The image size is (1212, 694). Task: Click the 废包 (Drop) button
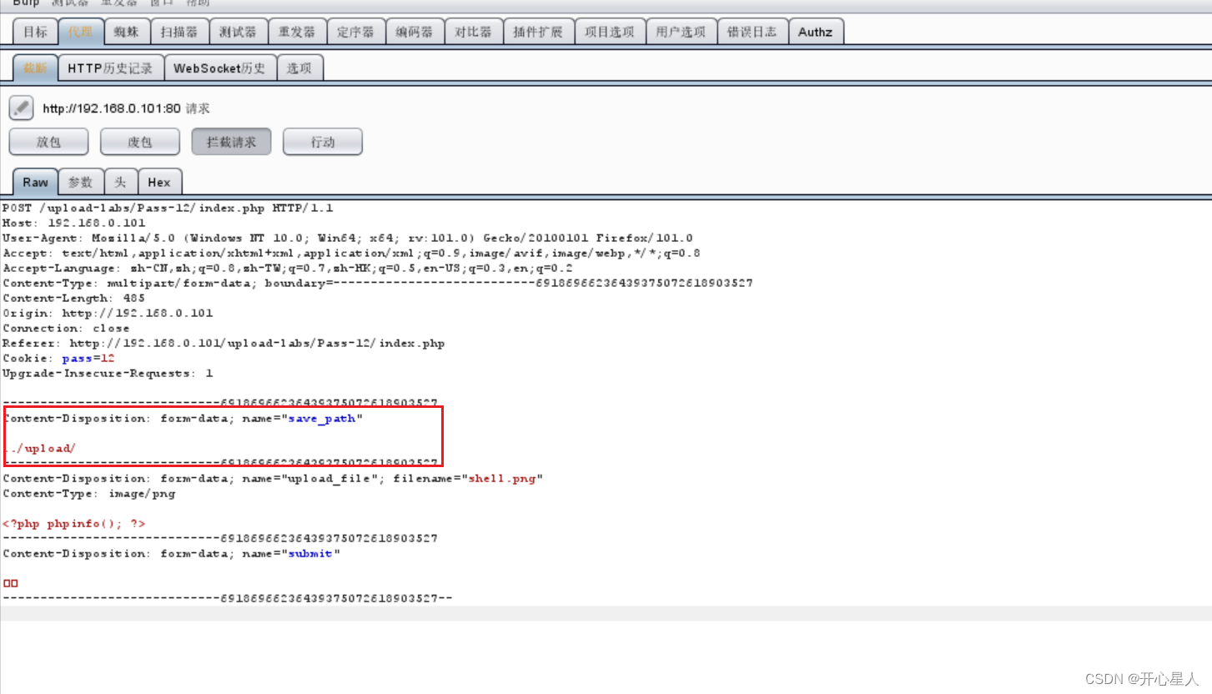click(140, 142)
